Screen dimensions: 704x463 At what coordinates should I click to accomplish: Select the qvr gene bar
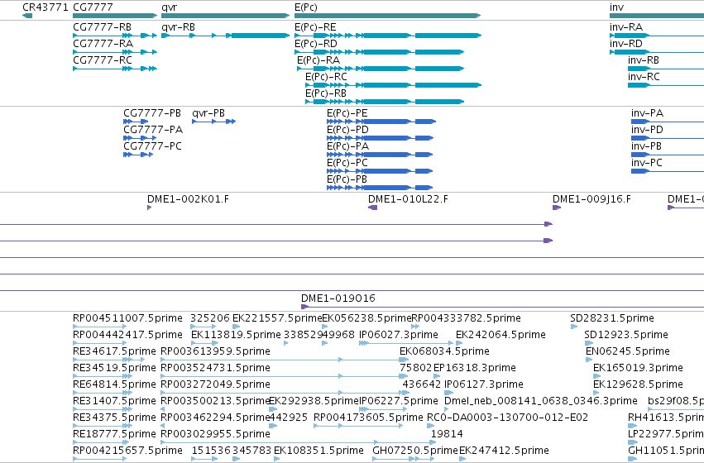(225, 16)
